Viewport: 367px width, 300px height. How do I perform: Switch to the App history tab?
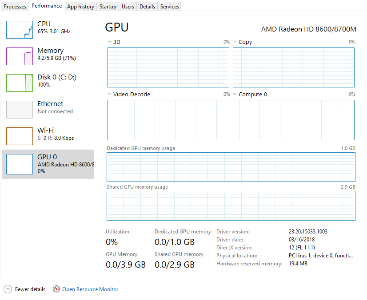coord(80,7)
